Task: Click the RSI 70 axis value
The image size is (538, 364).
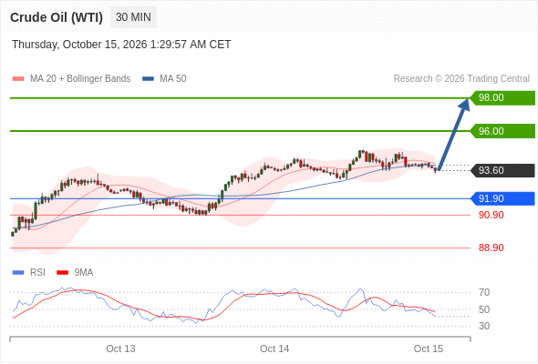Action: click(x=484, y=292)
